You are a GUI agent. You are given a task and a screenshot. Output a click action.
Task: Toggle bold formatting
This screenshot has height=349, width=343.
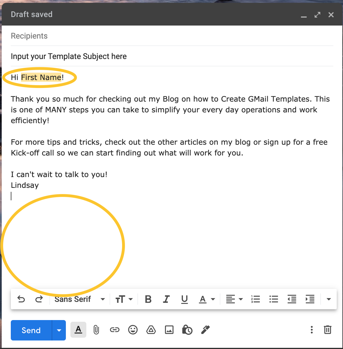pyautogui.click(x=148, y=299)
